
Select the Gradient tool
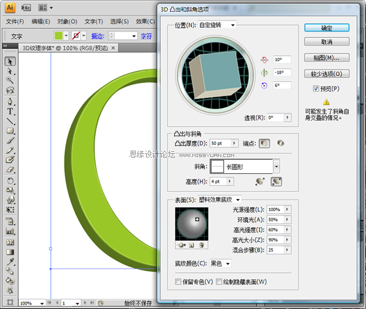pyautogui.click(x=10, y=252)
